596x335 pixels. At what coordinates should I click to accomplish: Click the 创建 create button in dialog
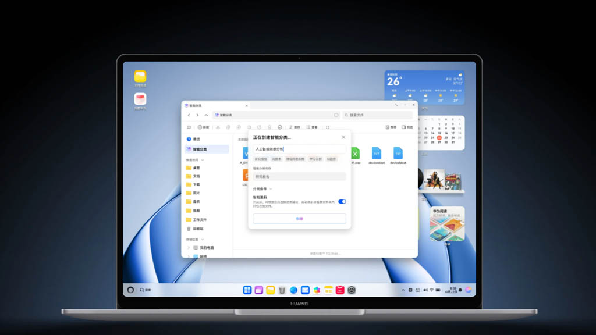(x=300, y=218)
